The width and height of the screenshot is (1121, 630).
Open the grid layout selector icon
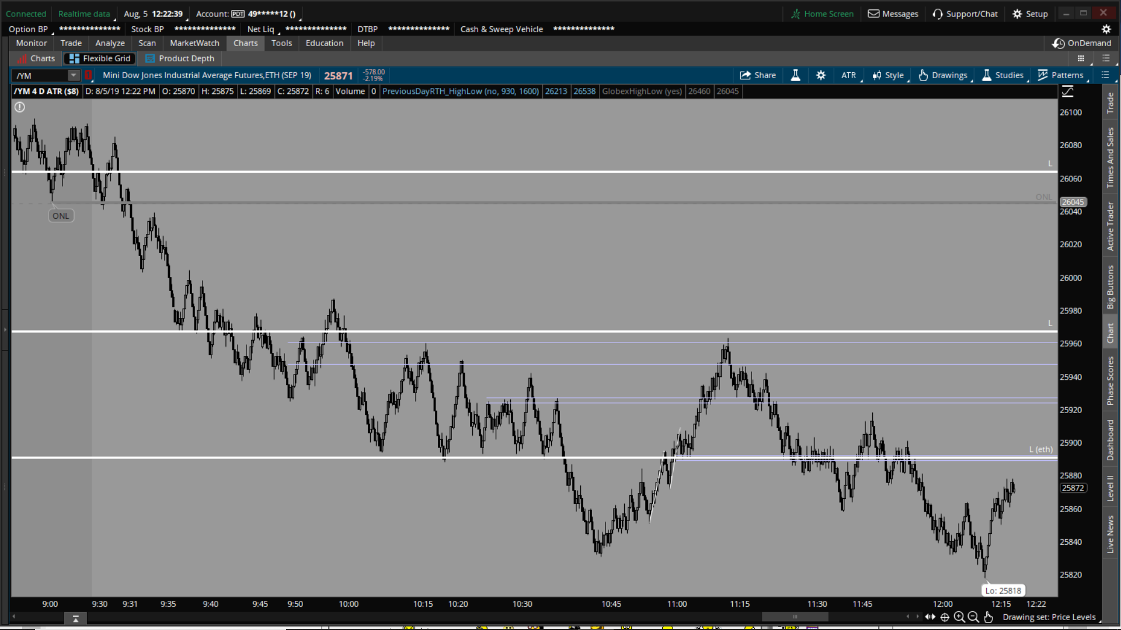(x=1081, y=58)
